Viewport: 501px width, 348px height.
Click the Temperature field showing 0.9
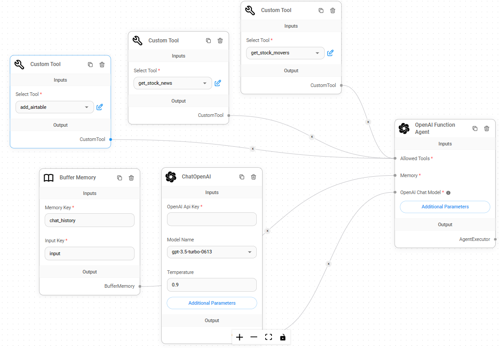[x=212, y=285]
